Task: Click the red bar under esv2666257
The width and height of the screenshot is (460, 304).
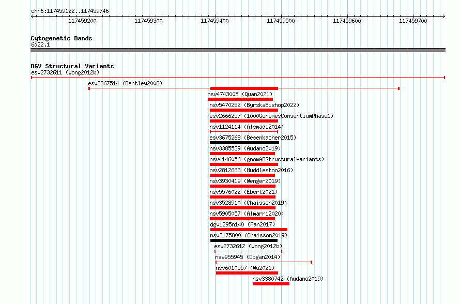Action: (x=244, y=121)
